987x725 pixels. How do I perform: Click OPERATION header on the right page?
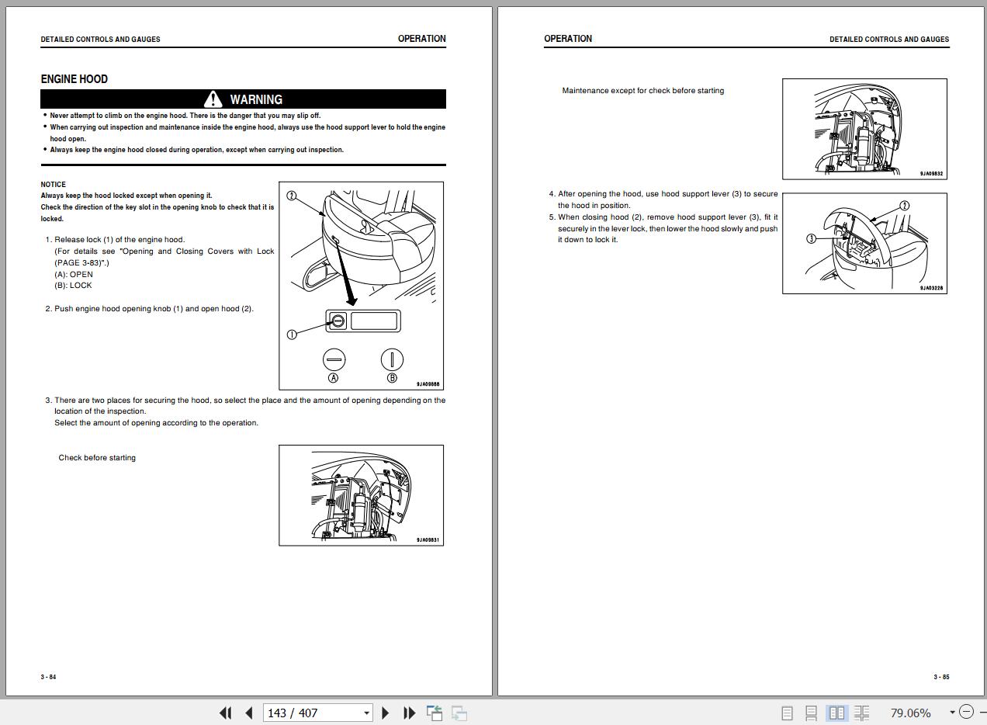point(568,39)
